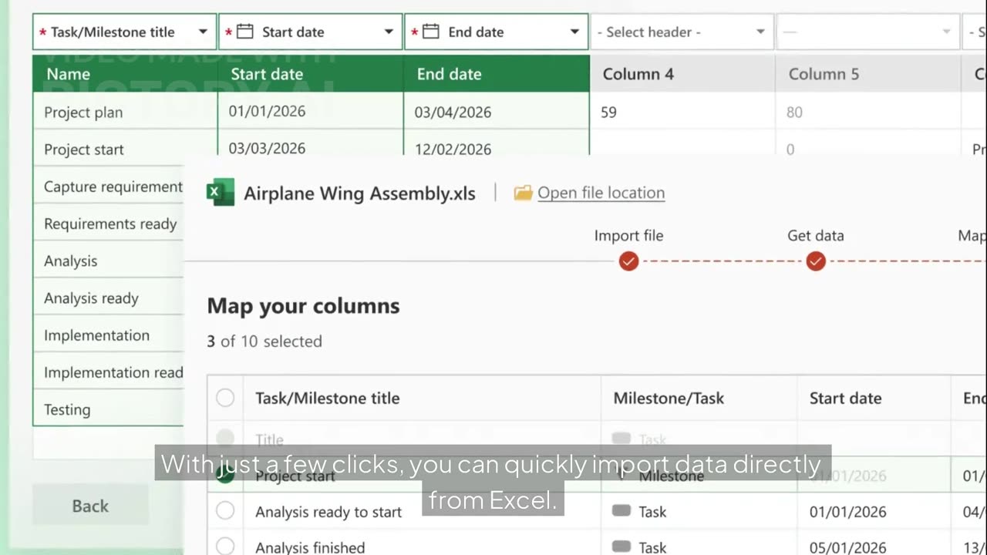Click the Get data step label

tap(816, 235)
